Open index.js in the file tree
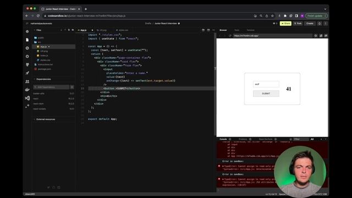352x198 pixels. (44, 56)
